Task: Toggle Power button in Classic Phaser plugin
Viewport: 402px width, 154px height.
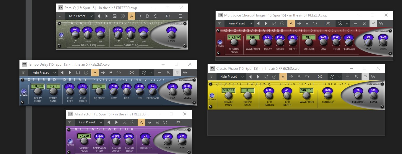Action: [x=212, y=96]
